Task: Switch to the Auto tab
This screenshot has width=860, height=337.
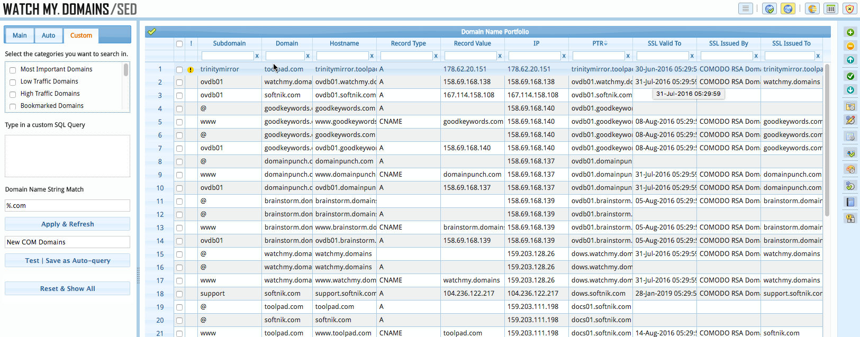Action: click(49, 35)
